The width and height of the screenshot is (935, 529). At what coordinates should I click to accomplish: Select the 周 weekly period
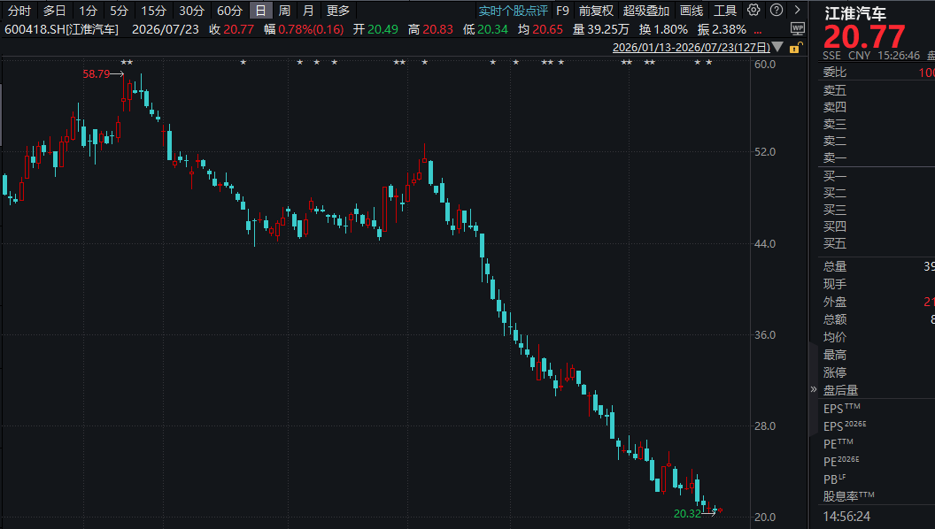284,11
